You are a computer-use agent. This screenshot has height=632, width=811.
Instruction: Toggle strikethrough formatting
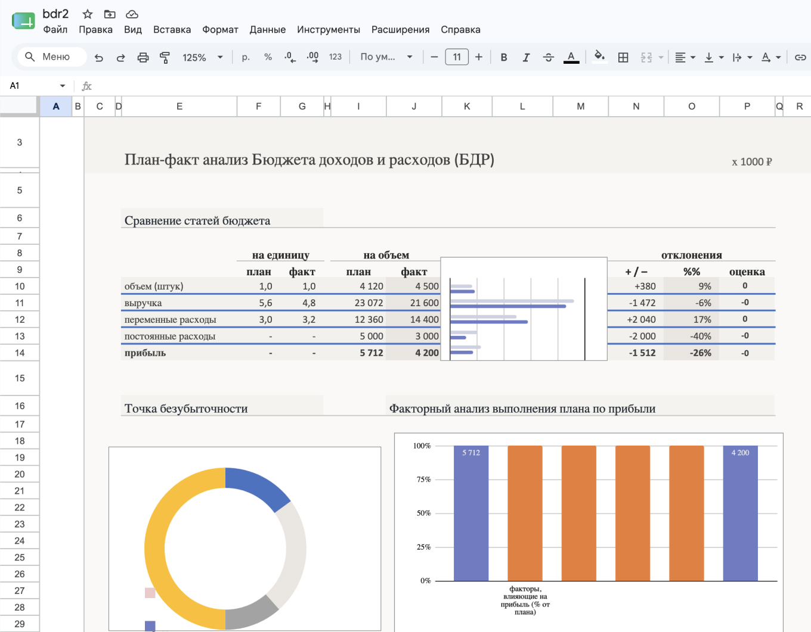point(549,57)
